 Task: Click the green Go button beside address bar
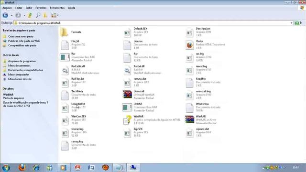pos(297,23)
